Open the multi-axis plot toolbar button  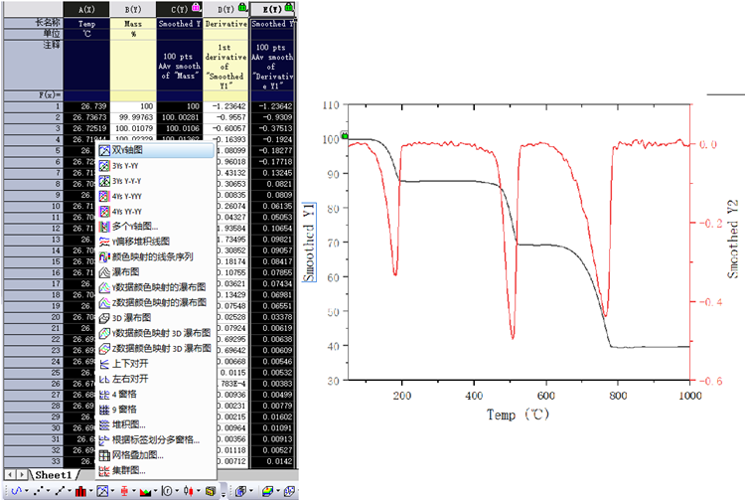[x=102, y=491]
